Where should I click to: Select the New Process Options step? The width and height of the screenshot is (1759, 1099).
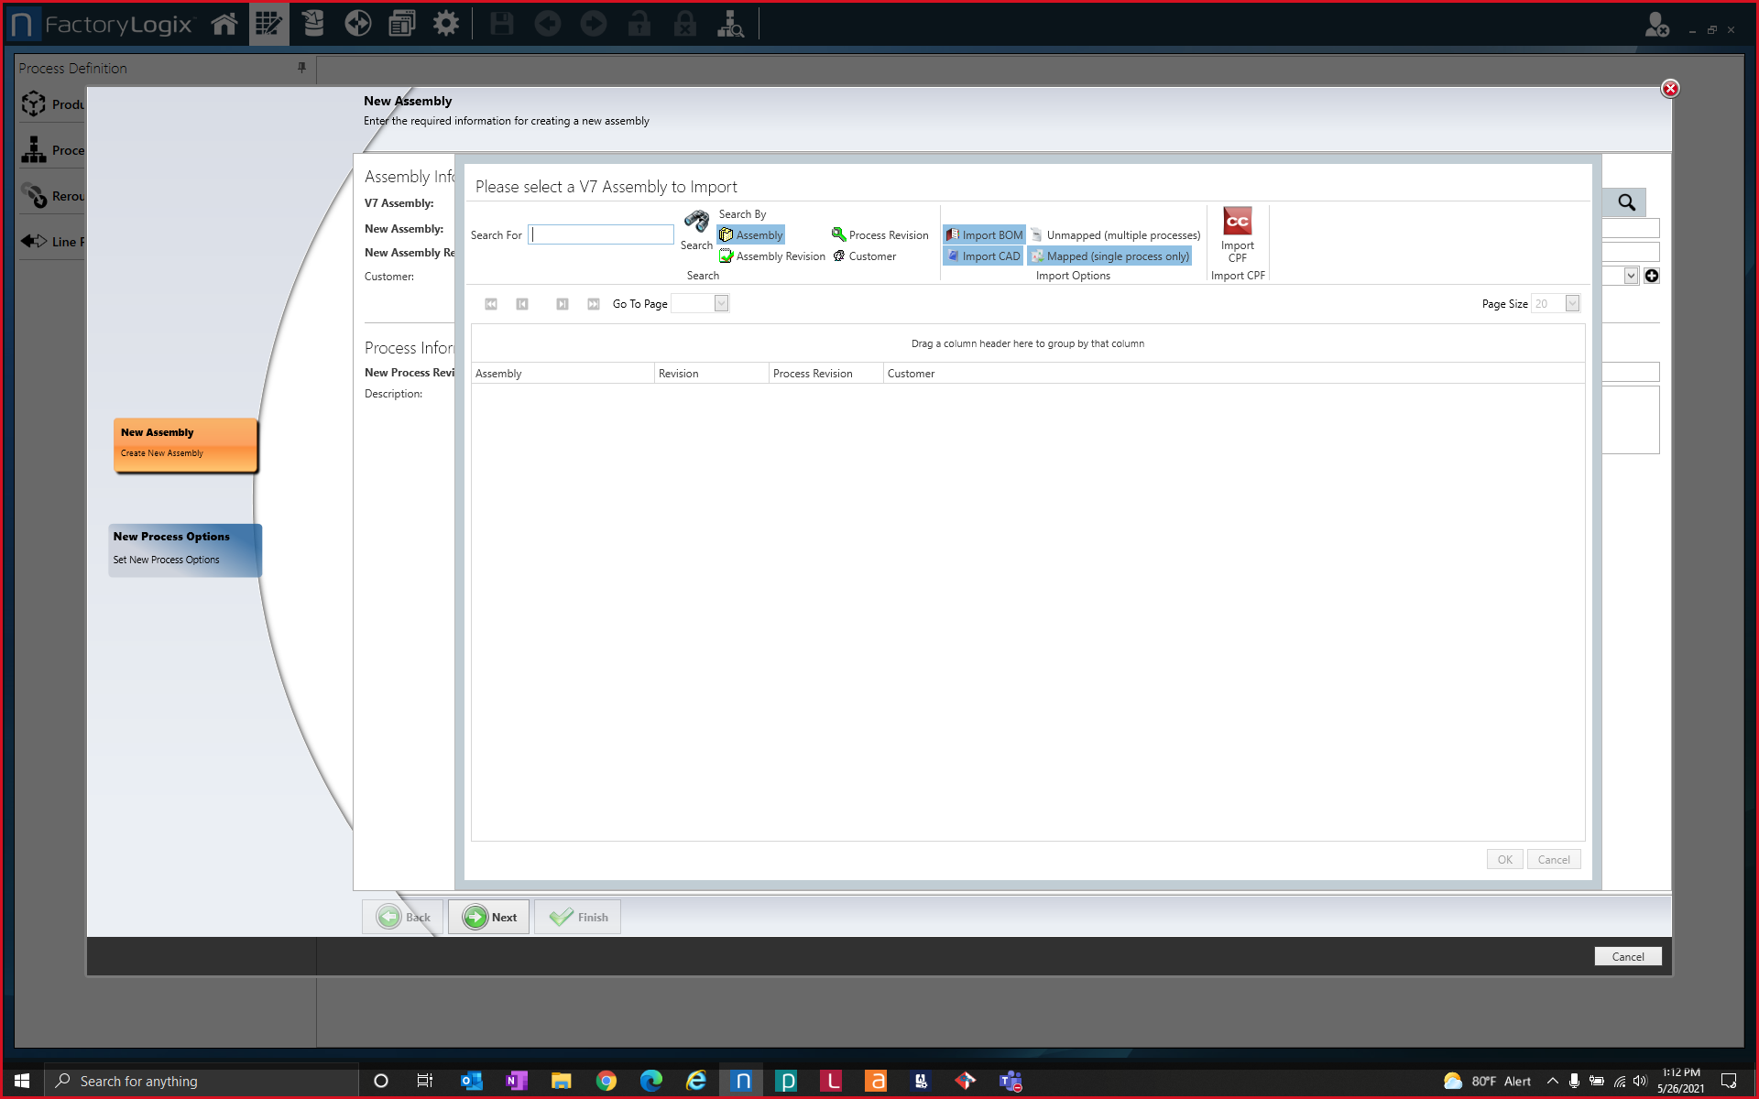(x=183, y=548)
